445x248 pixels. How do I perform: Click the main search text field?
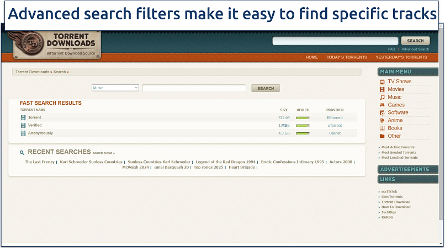(194, 88)
